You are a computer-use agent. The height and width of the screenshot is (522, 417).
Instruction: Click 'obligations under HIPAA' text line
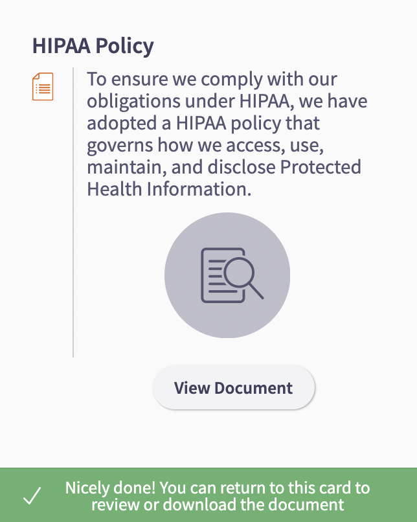click(x=227, y=102)
